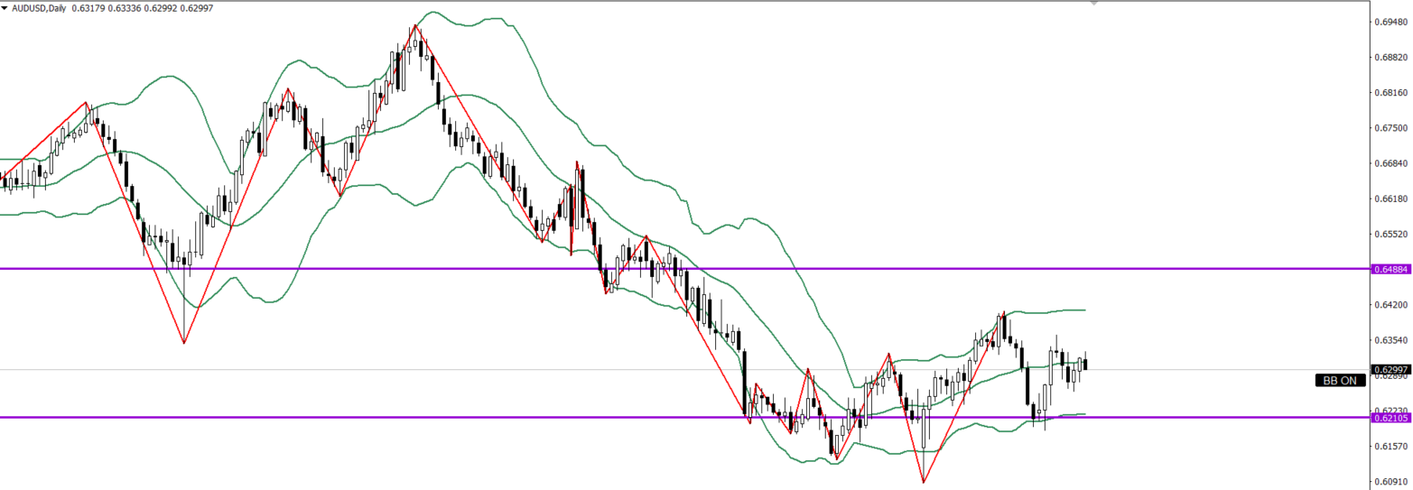Image resolution: width=1413 pixels, height=490 pixels.
Task: Open the dropdown arrow beside AUDUSD,Daily
Action: point(5,8)
